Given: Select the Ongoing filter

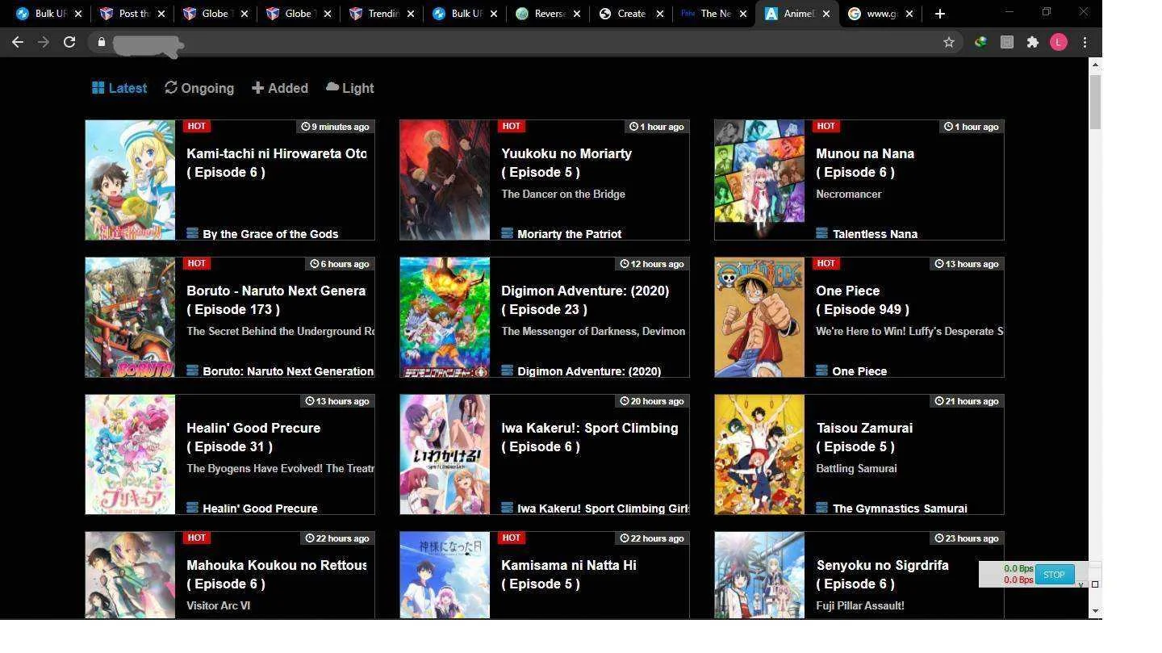Looking at the screenshot, I should 199,88.
